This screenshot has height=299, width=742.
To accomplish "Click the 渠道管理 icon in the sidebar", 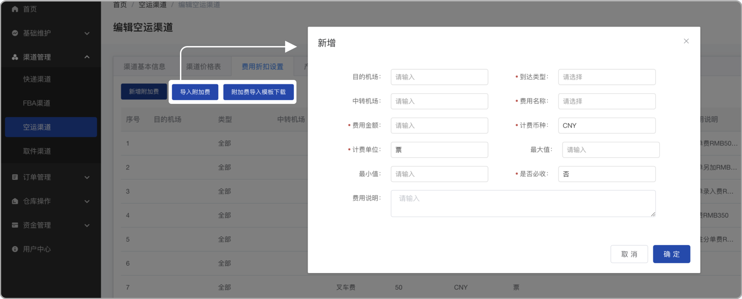I will (15, 57).
